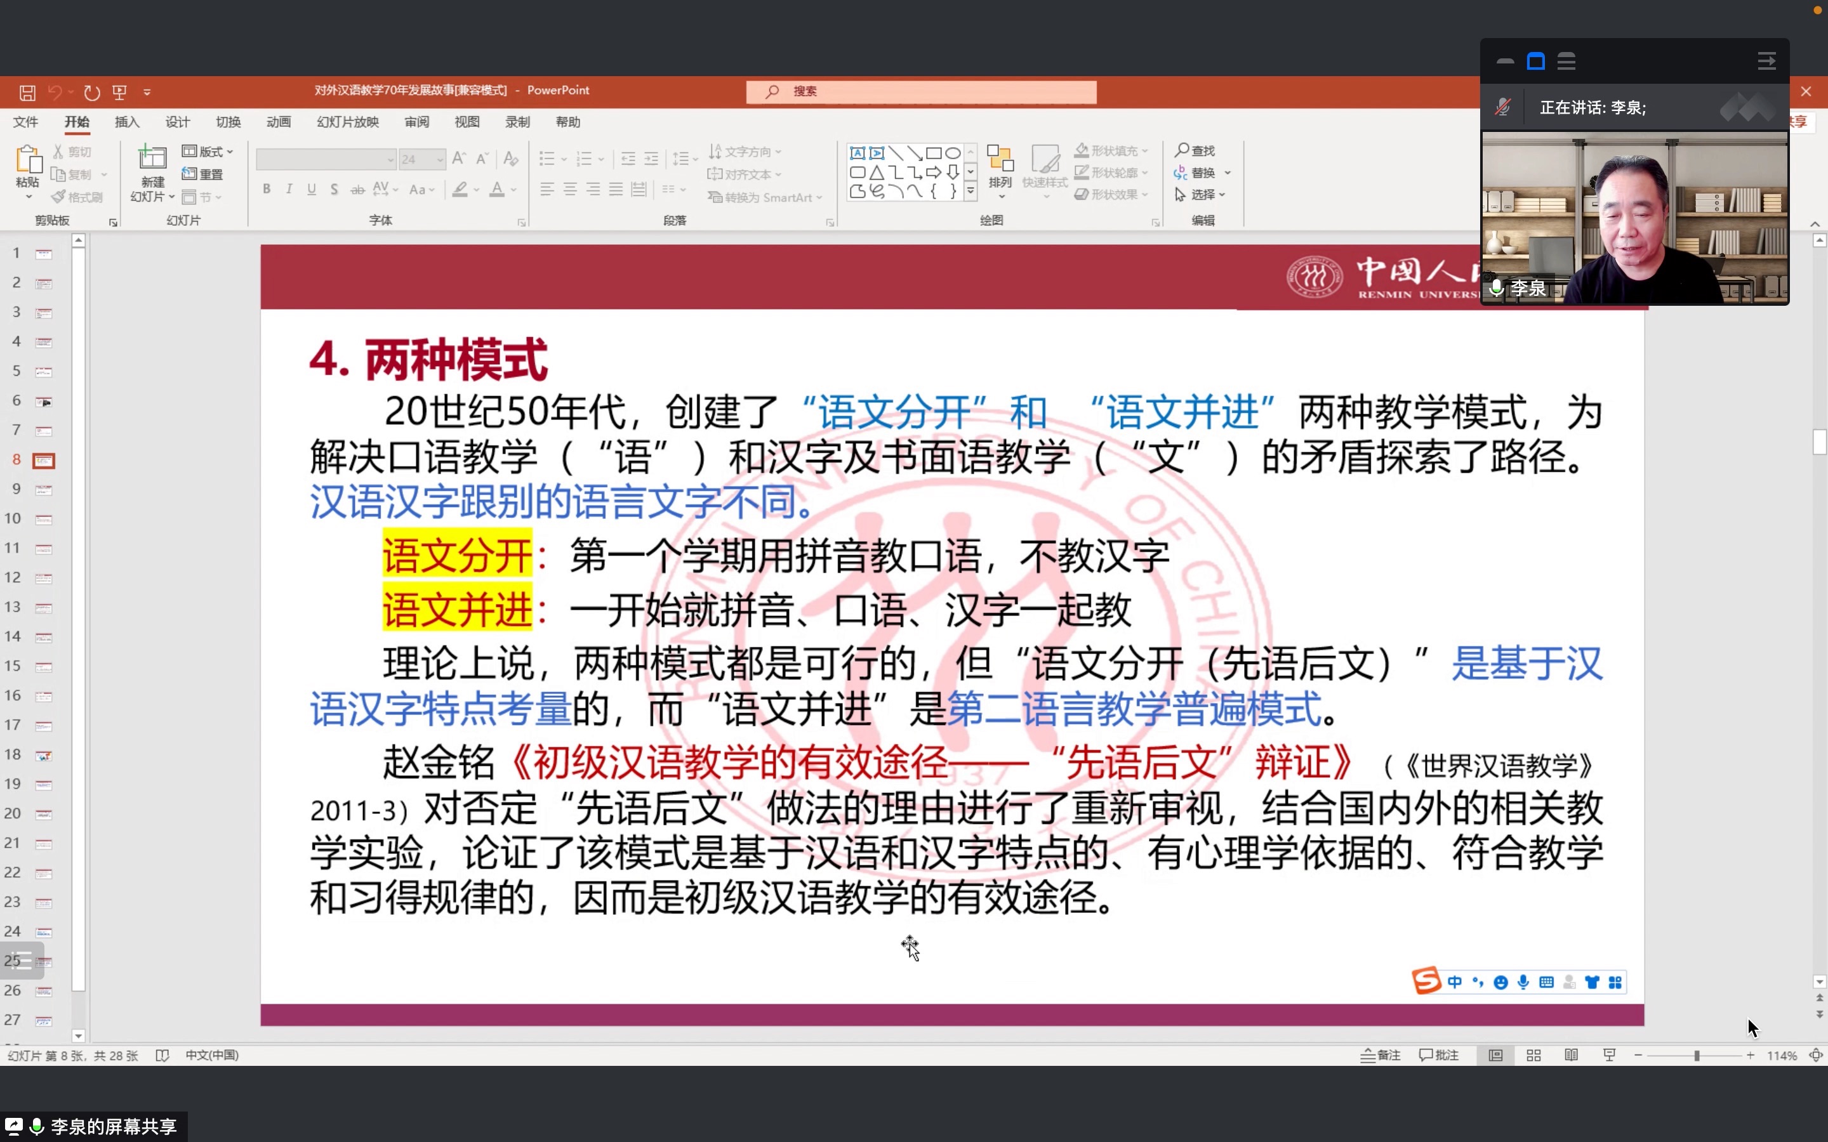Click the increase font size icon
The image size is (1828, 1142).
tap(458, 159)
